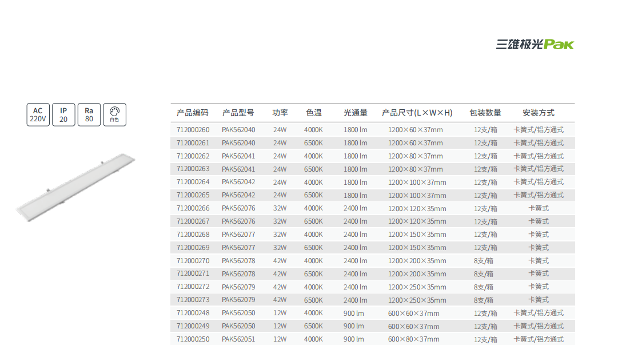Click model PAK562051 in the last row
This screenshot has width=626, height=345.
pyautogui.click(x=238, y=339)
